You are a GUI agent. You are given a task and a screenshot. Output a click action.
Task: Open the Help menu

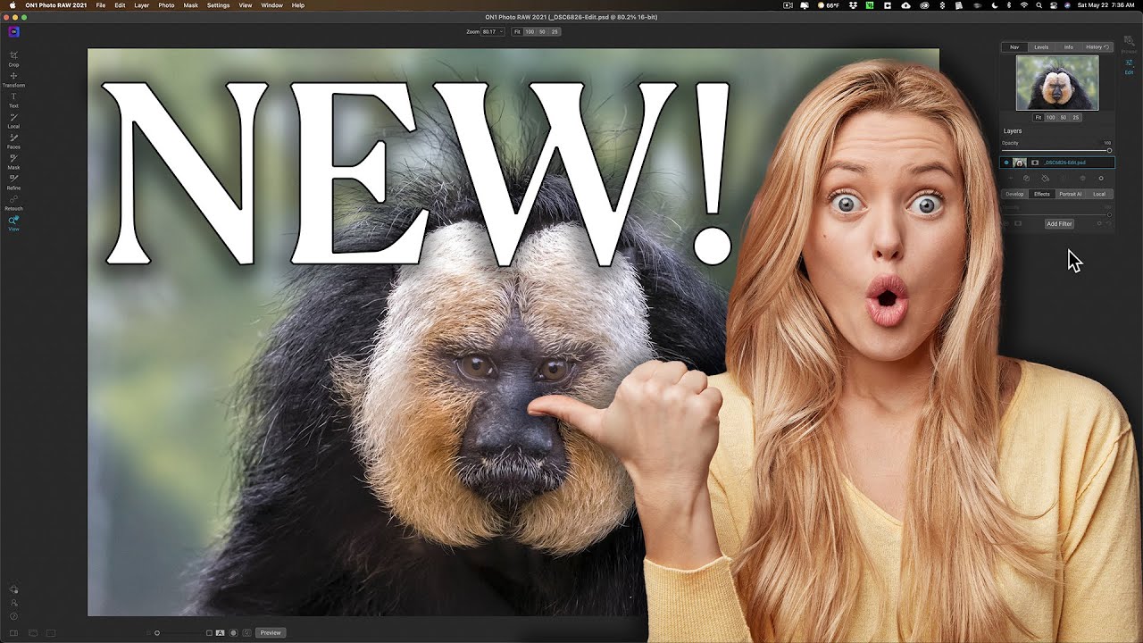tap(298, 5)
